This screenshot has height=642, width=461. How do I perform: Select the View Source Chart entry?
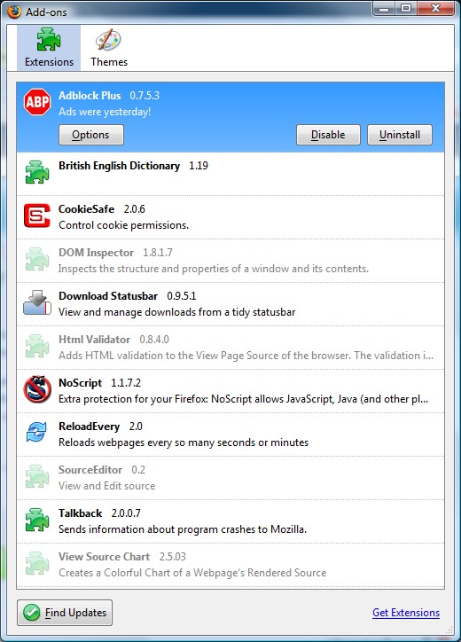(230, 565)
